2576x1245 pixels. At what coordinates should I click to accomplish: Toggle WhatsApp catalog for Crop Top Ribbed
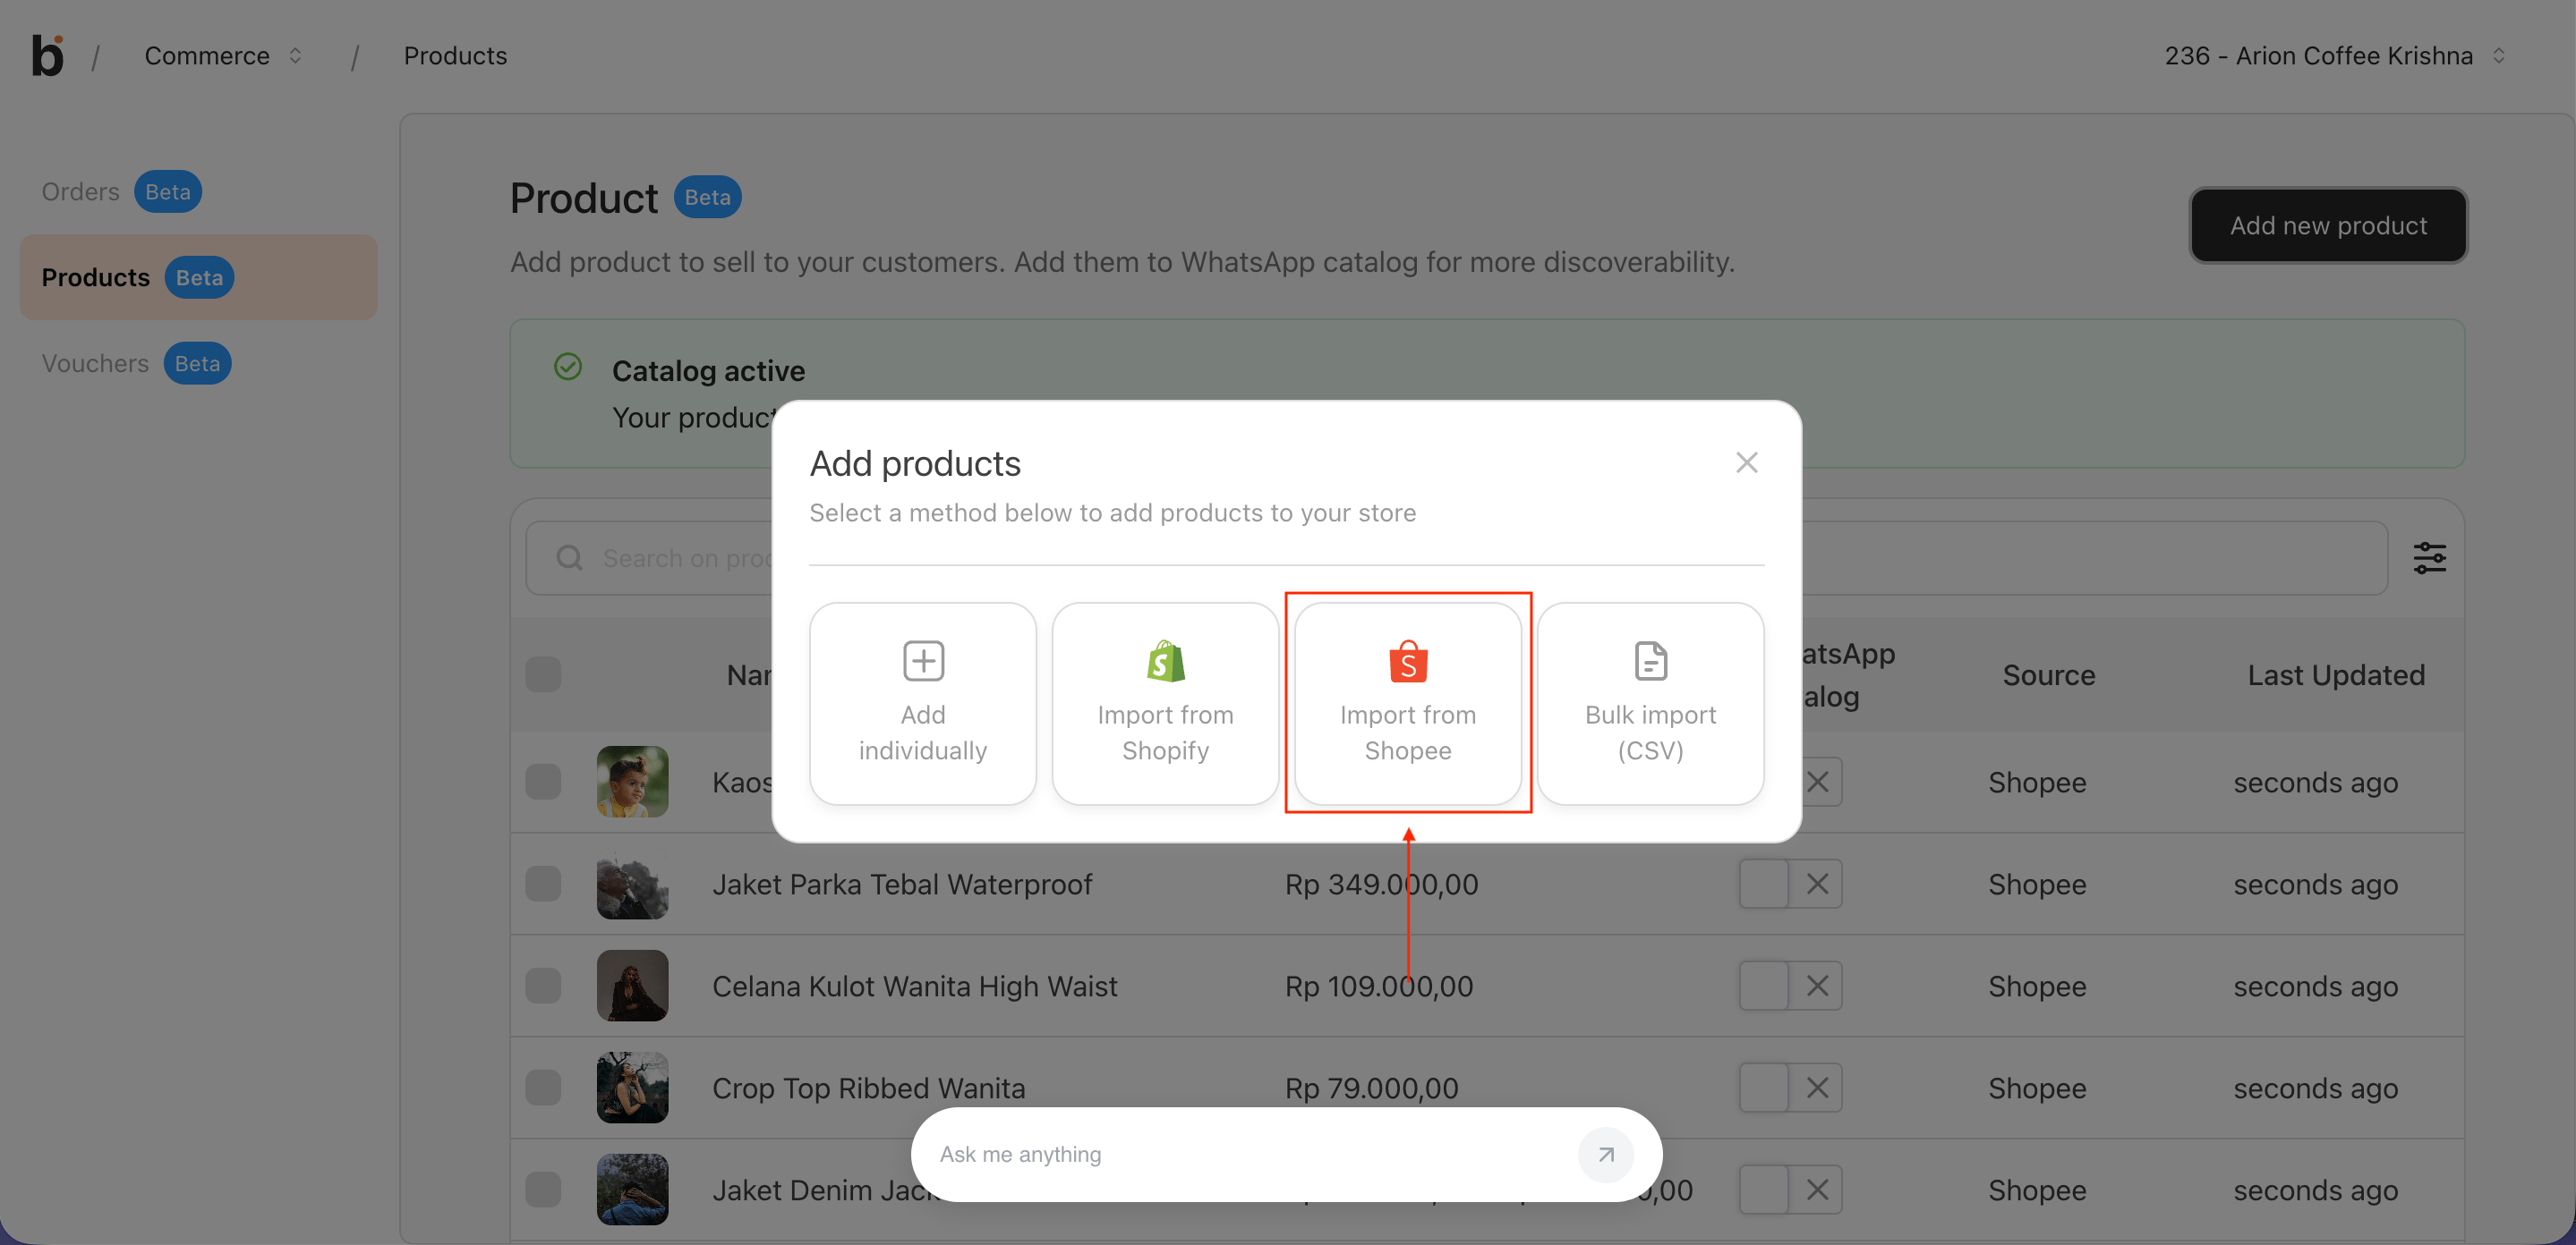[x=1790, y=1087]
